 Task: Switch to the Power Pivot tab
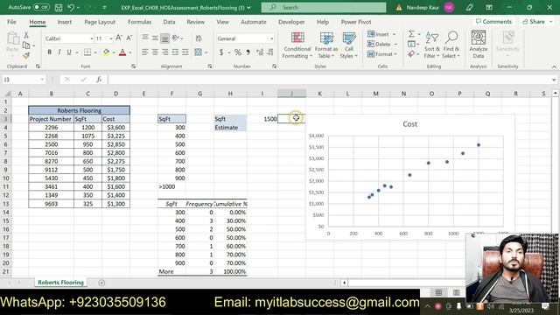coord(356,22)
